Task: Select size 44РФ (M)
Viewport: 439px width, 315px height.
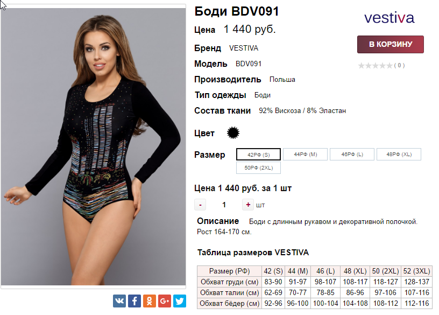Action: coord(305,154)
